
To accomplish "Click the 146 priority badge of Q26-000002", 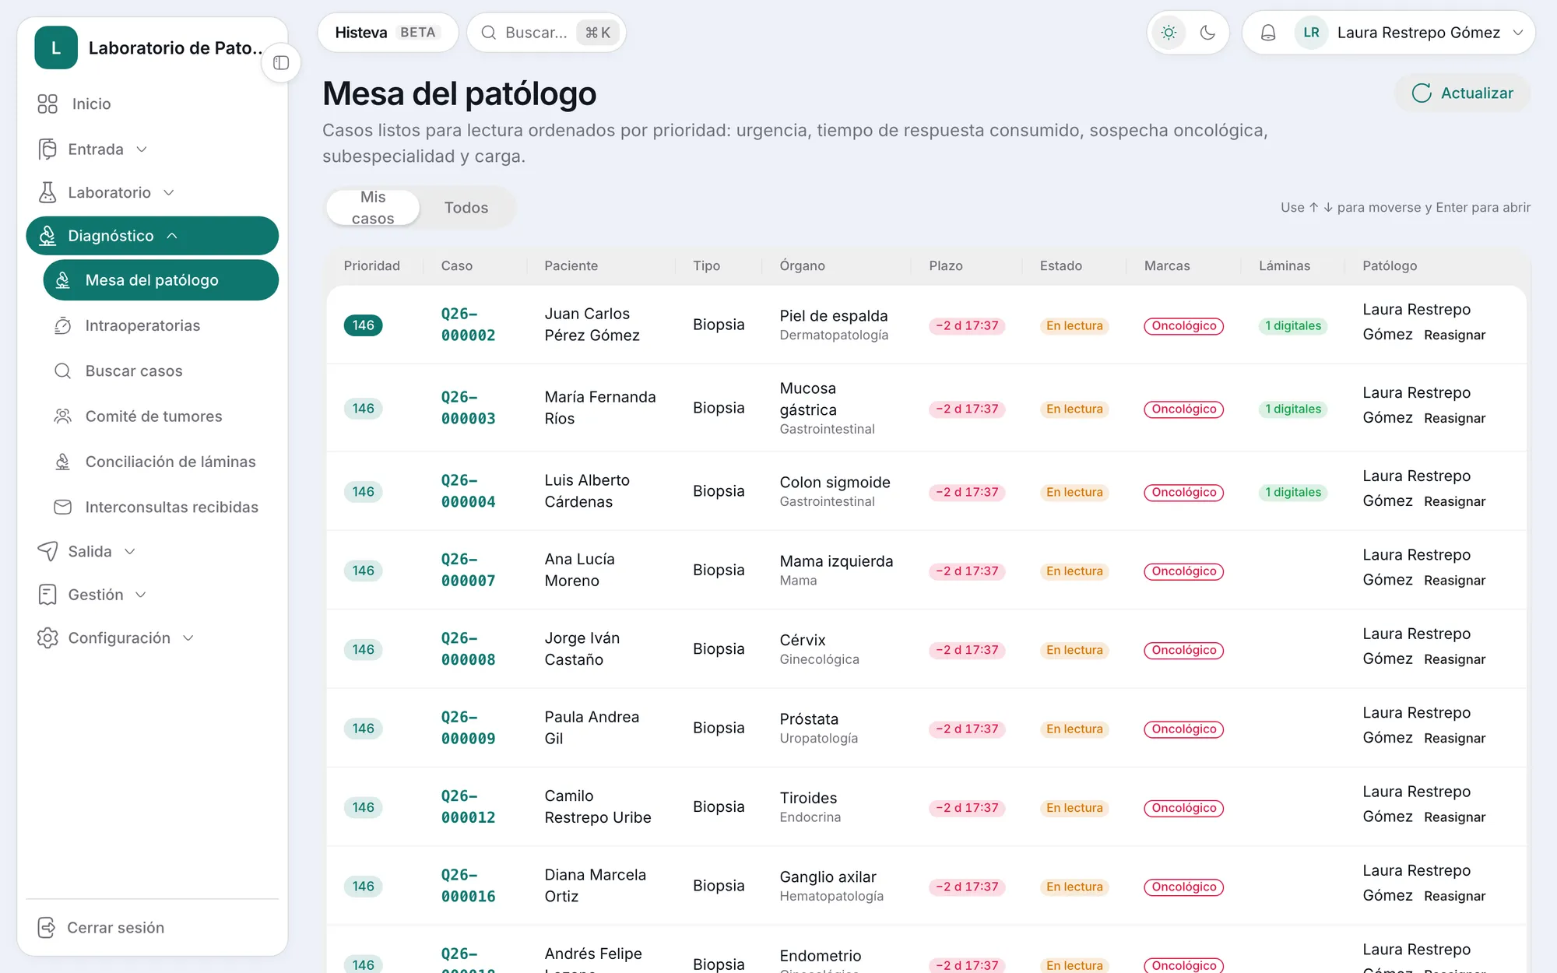I will (363, 325).
